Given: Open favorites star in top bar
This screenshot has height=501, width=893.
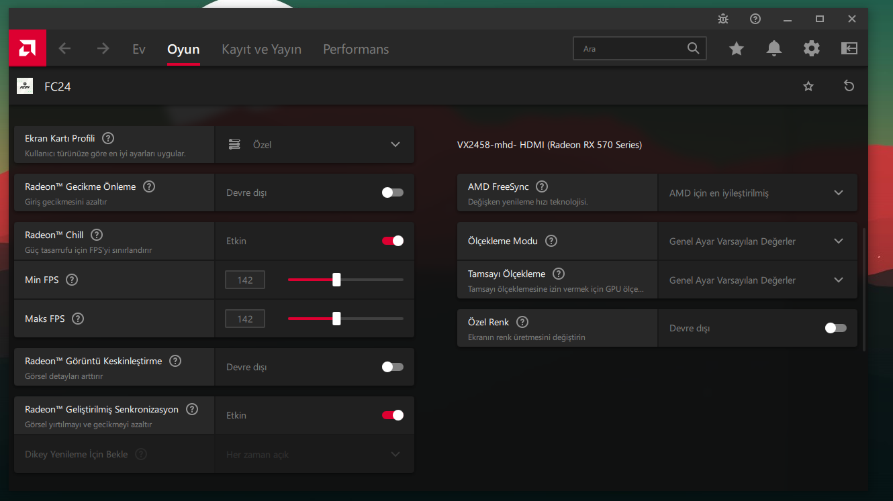Looking at the screenshot, I should (x=737, y=48).
